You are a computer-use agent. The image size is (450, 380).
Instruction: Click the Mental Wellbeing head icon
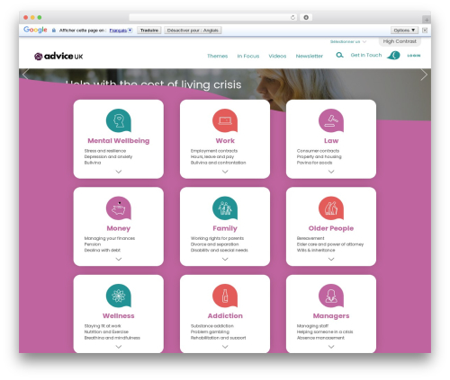click(119, 120)
